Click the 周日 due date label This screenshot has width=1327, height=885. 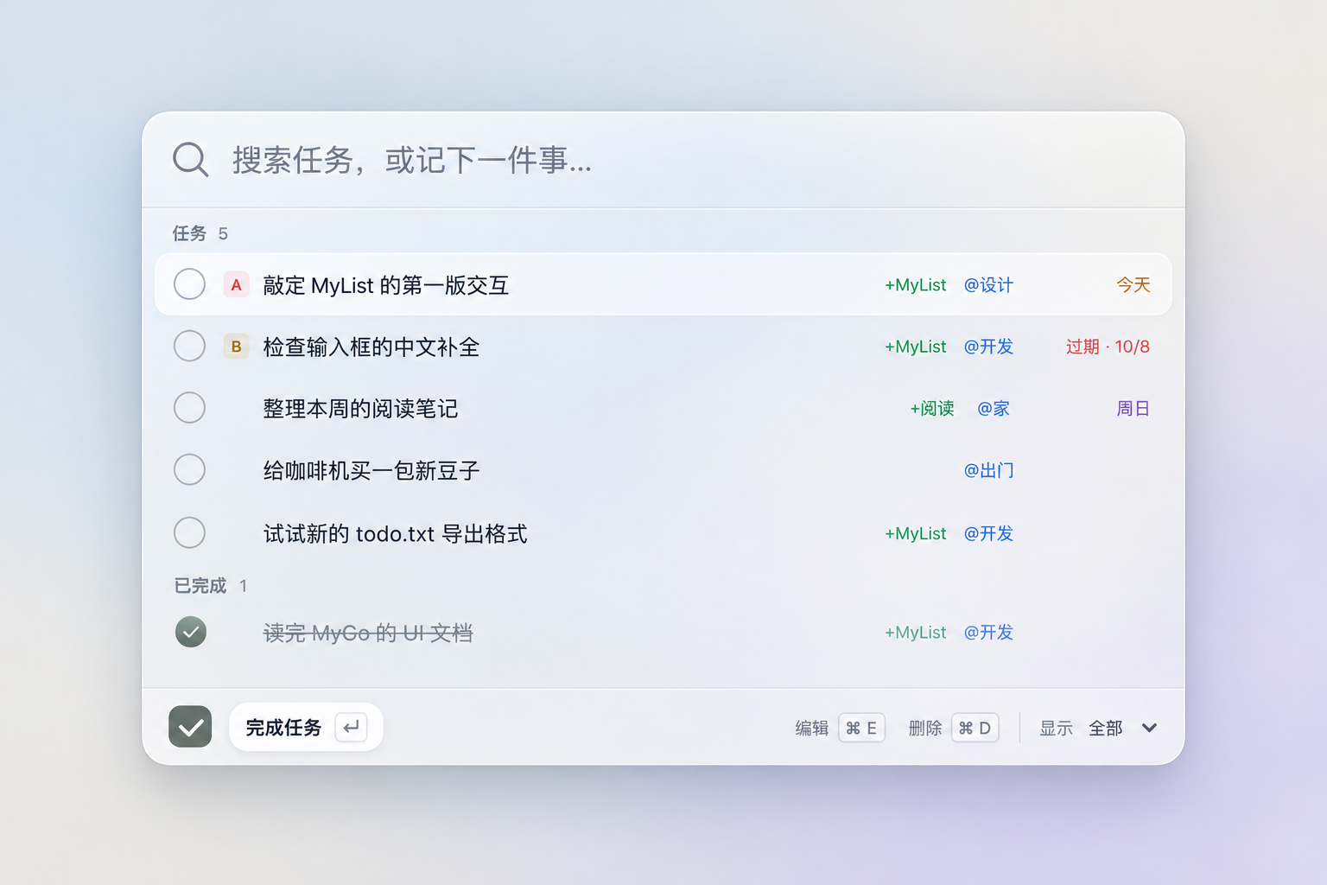tap(1133, 409)
